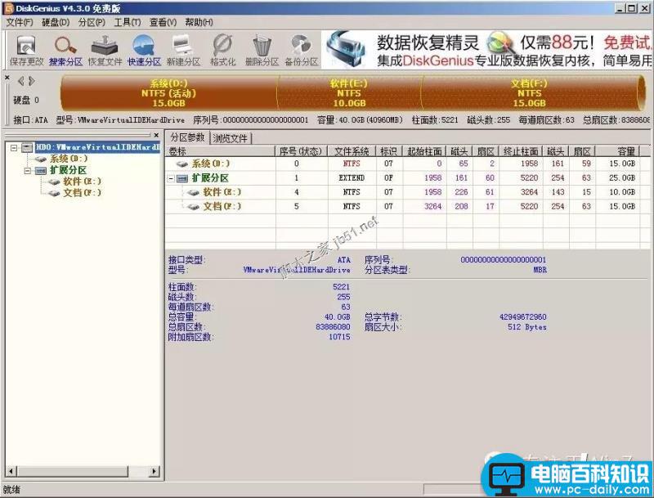This screenshot has height=498, width=654.
Task: Click the 软件(E:) drive icon in partition table
Action: click(x=193, y=192)
